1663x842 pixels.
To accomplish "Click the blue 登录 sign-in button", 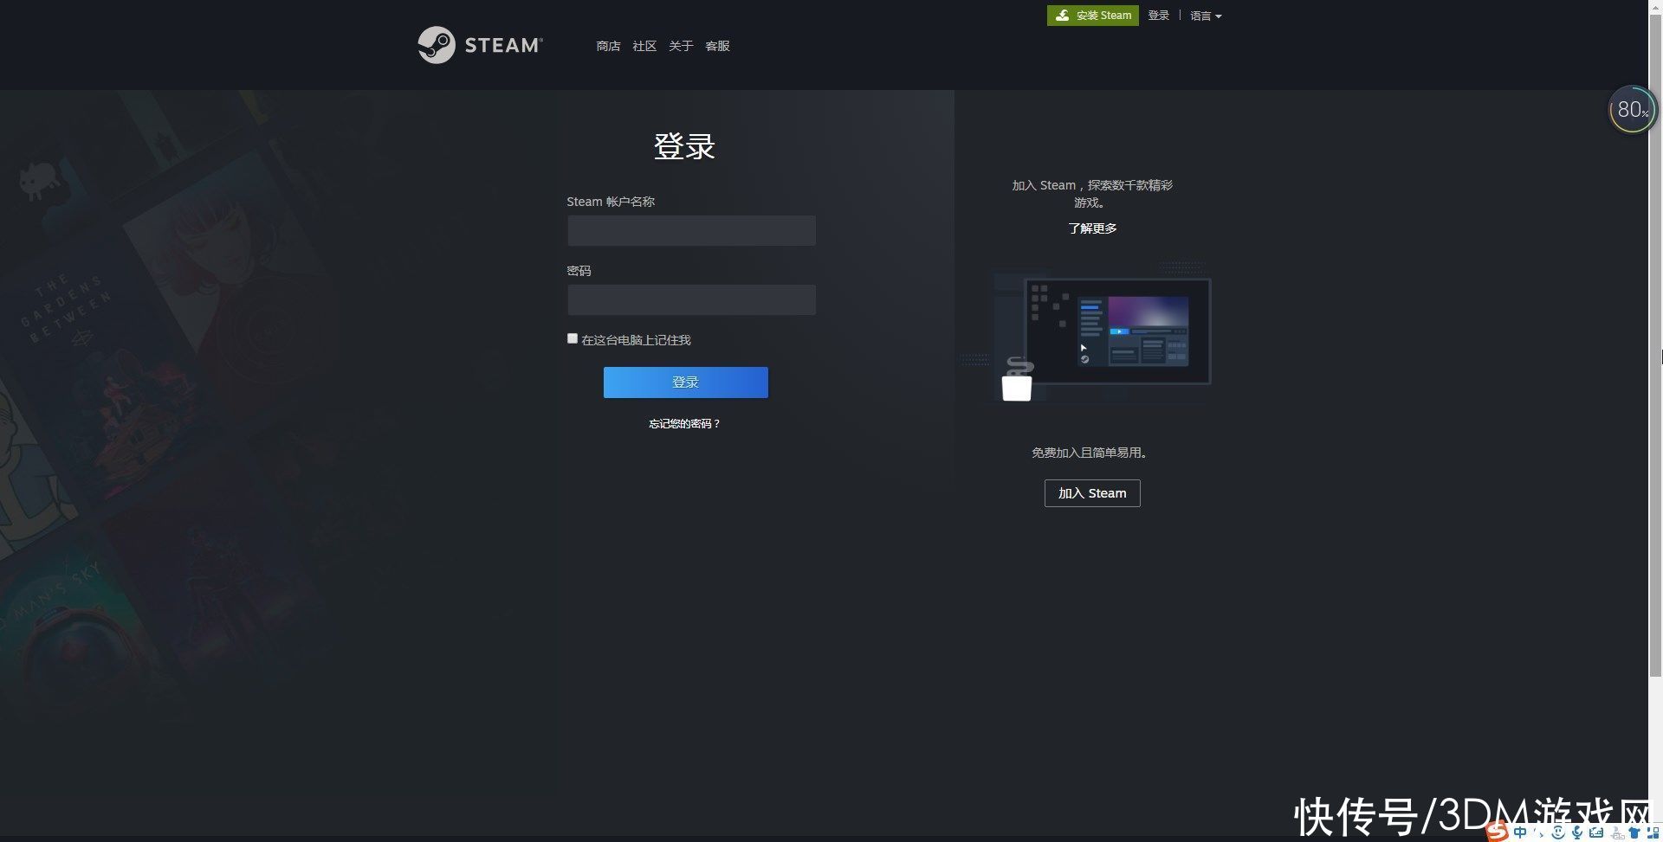I will coord(686,382).
